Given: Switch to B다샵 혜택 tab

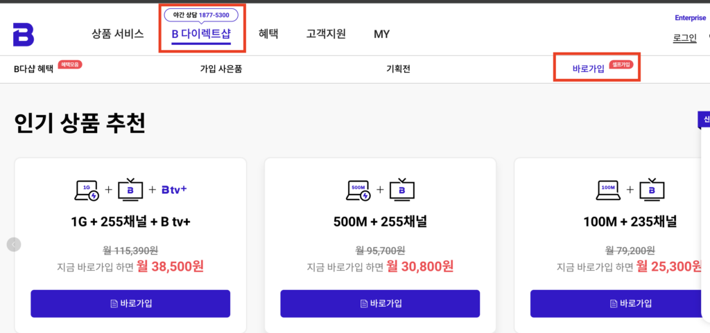Looking at the screenshot, I should [x=33, y=69].
